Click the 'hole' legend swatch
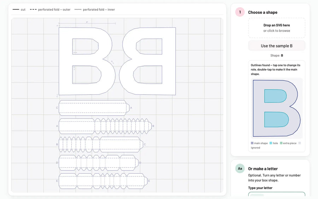Image resolution: width=318 pixels, height=199 pixels. [271, 143]
